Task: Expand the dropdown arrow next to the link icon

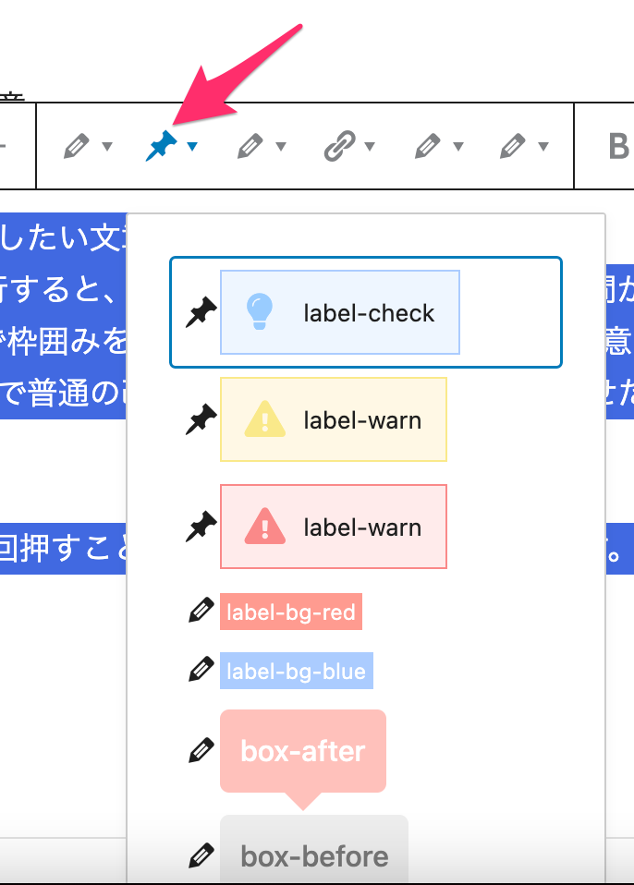Action: coord(371,147)
